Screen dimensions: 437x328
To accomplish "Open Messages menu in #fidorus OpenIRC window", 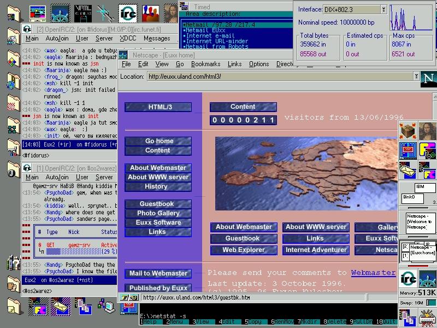I will [157, 38].
